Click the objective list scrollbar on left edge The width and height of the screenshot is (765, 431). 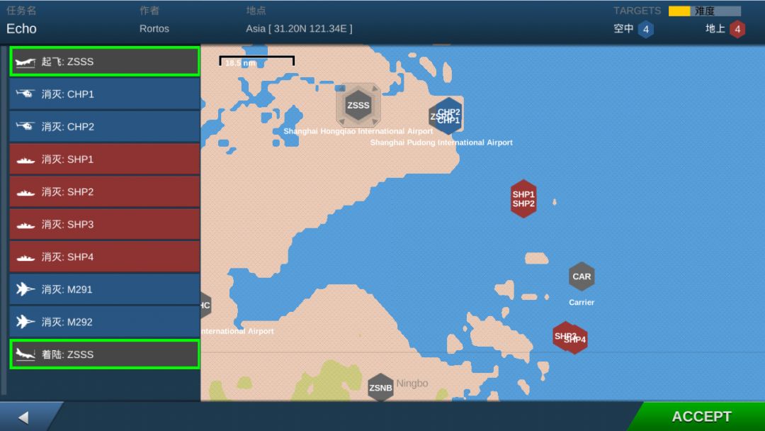pos(4,220)
